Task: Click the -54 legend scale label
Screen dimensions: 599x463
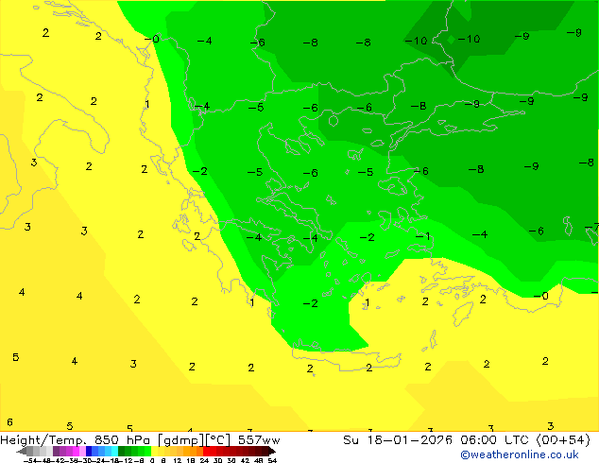Action: 29,461
